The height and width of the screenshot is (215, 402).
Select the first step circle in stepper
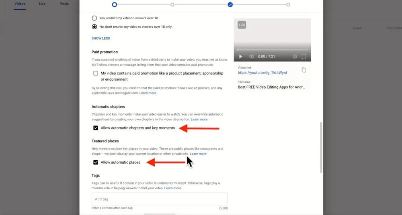[x=115, y=5]
